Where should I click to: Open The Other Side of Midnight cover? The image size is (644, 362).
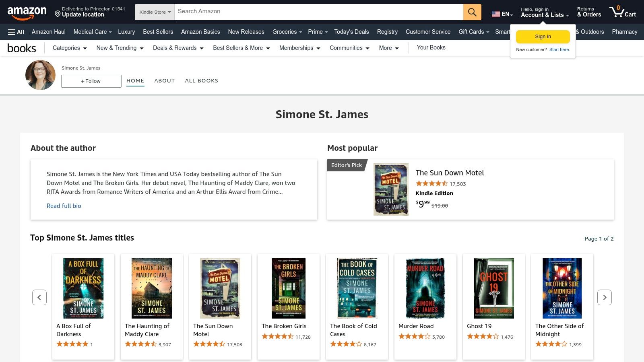click(x=562, y=288)
